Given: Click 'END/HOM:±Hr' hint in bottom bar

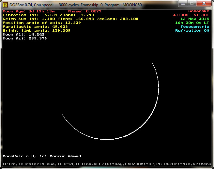Looking at the screenshot, I should click(140, 164).
